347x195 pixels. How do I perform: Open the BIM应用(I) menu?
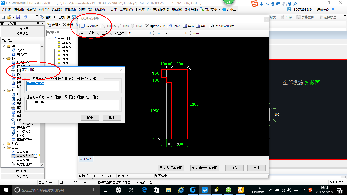tap(143, 9)
